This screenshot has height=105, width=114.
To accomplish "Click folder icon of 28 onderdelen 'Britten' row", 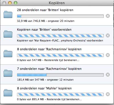I will click(x=8, y=14).
